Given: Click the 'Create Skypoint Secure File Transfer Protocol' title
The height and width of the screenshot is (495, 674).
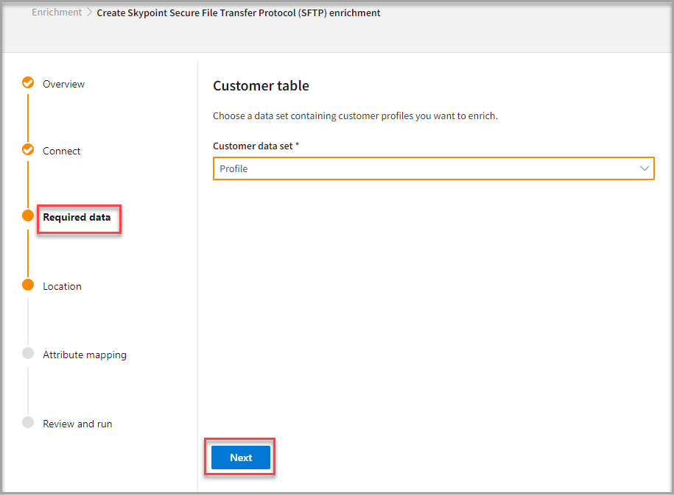Looking at the screenshot, I should click(239, 13).
